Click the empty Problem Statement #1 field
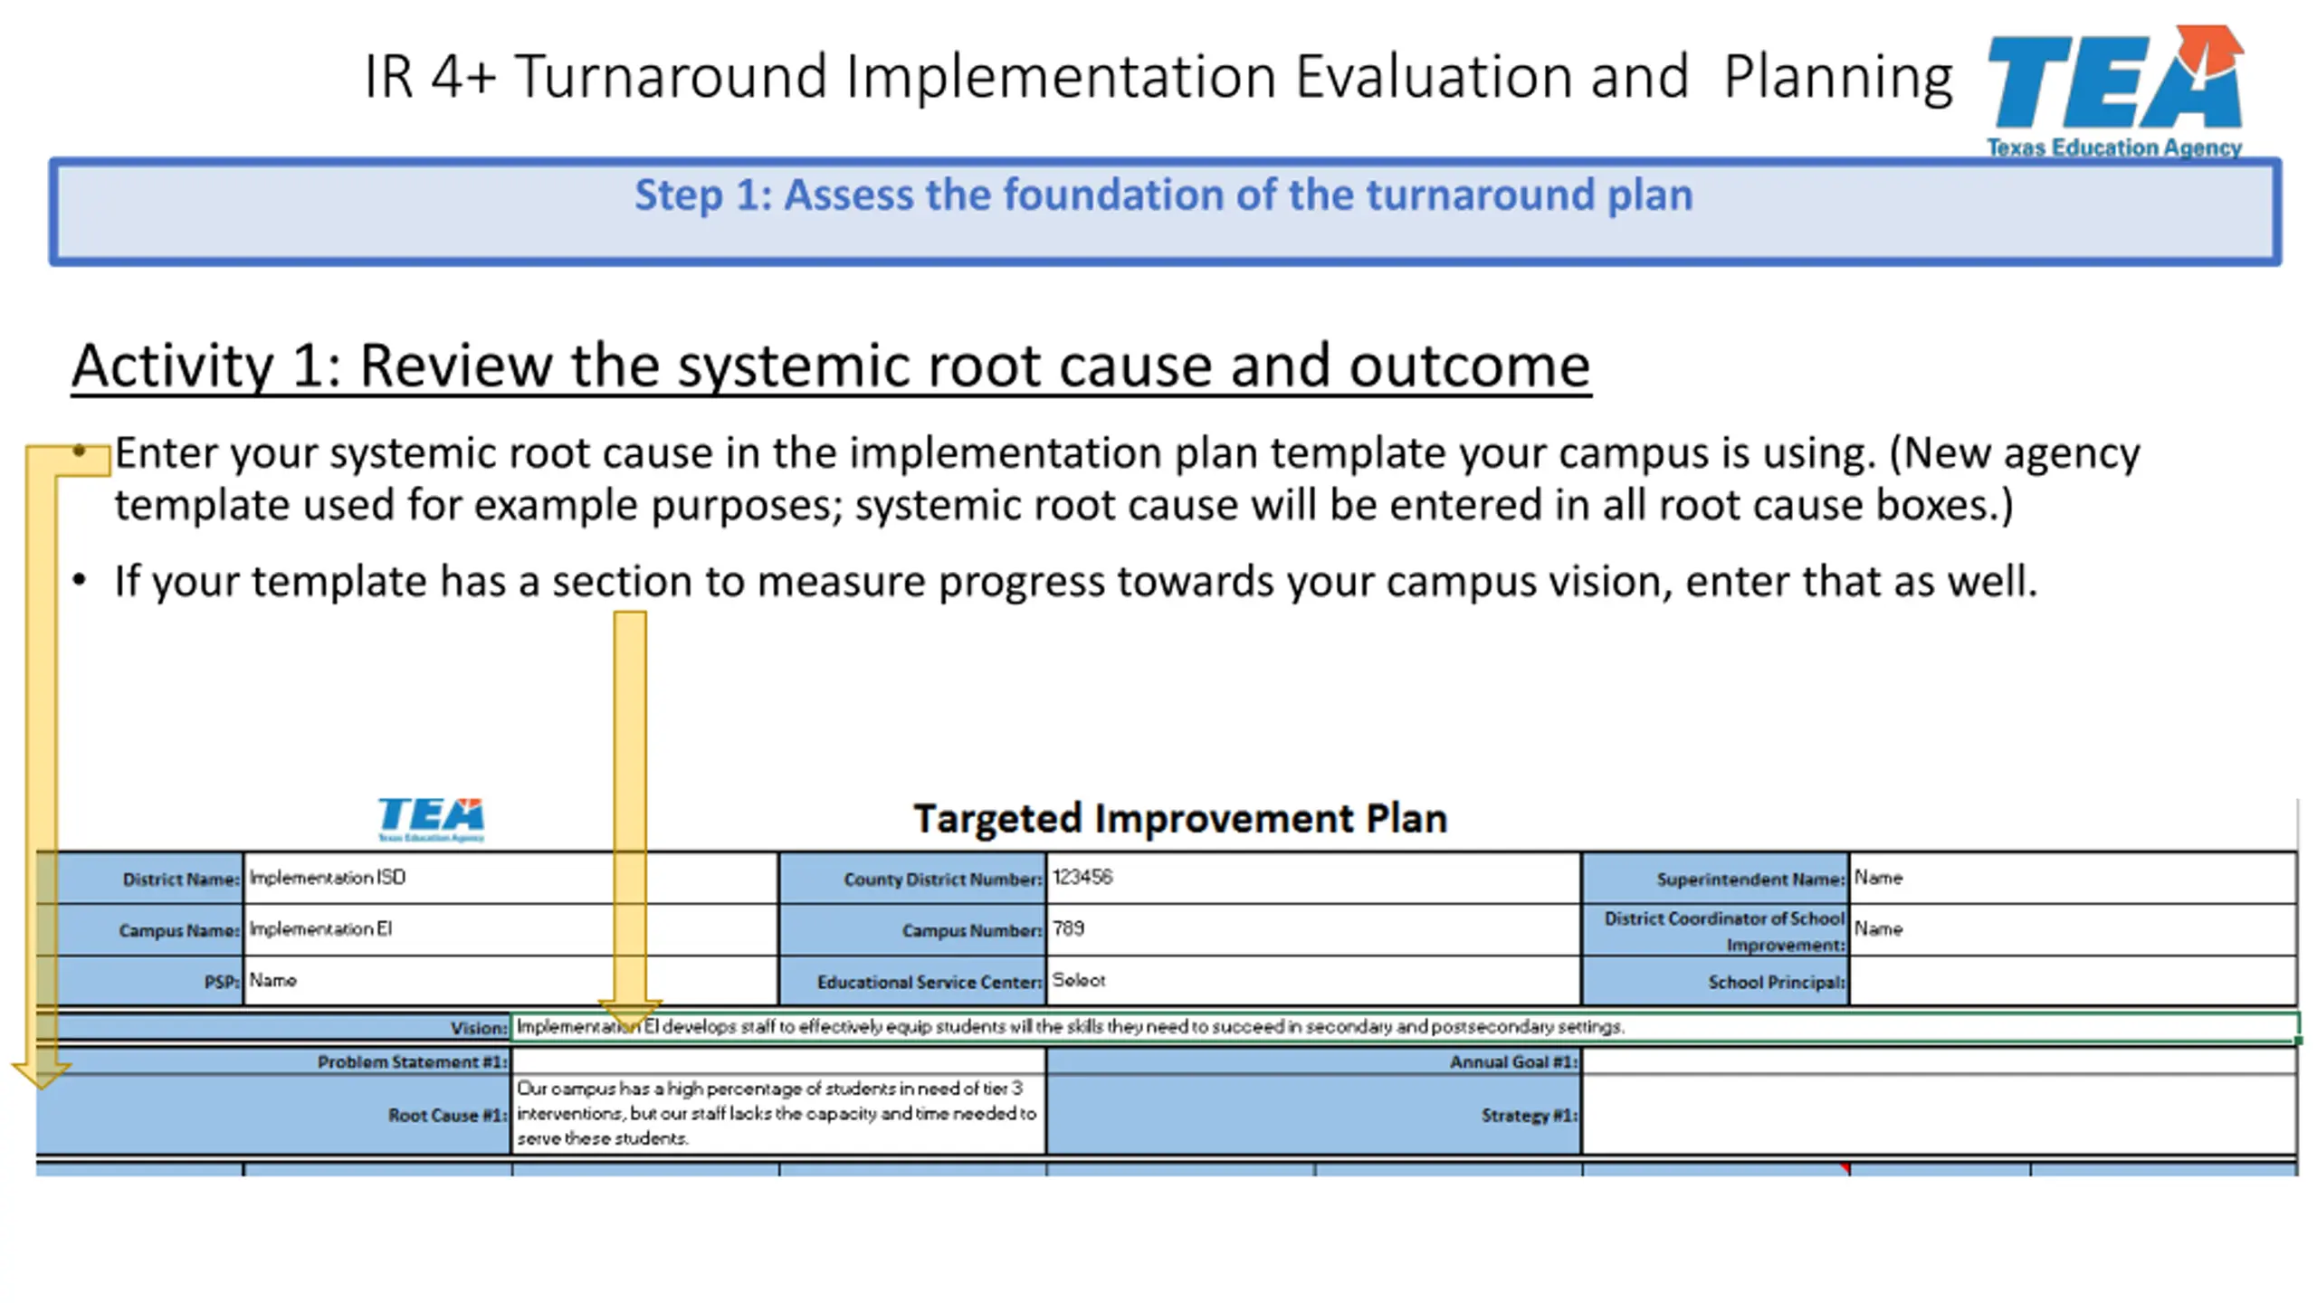The height and width of the screenshot is (1303, 2317). pos(778,1061)
